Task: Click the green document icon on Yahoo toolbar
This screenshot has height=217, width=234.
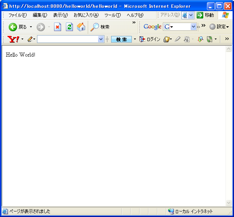Action: pos(210,39)
